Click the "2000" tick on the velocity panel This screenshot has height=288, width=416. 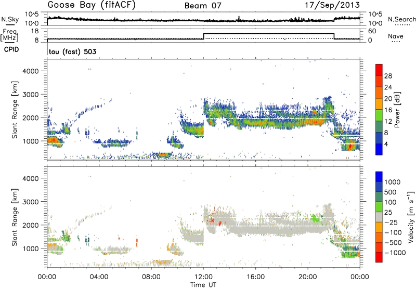31,225
